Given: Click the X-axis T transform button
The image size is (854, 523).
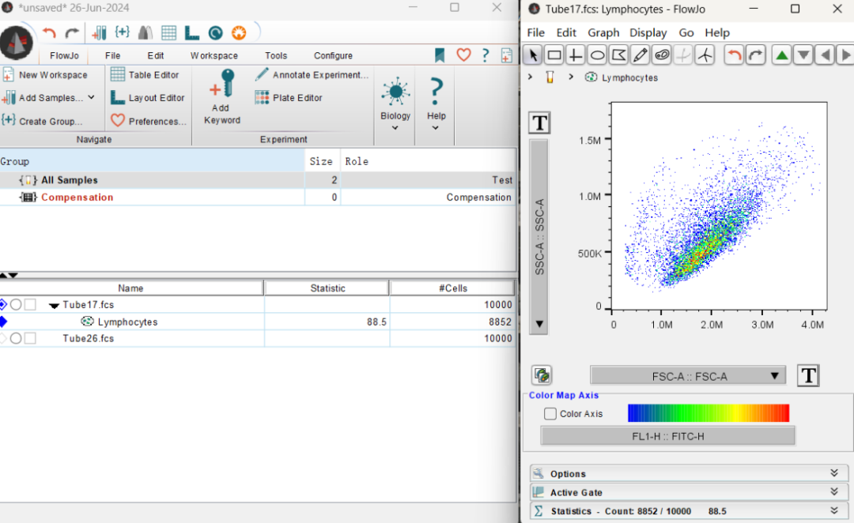Looking at the screenshot, I should [808, 375].
